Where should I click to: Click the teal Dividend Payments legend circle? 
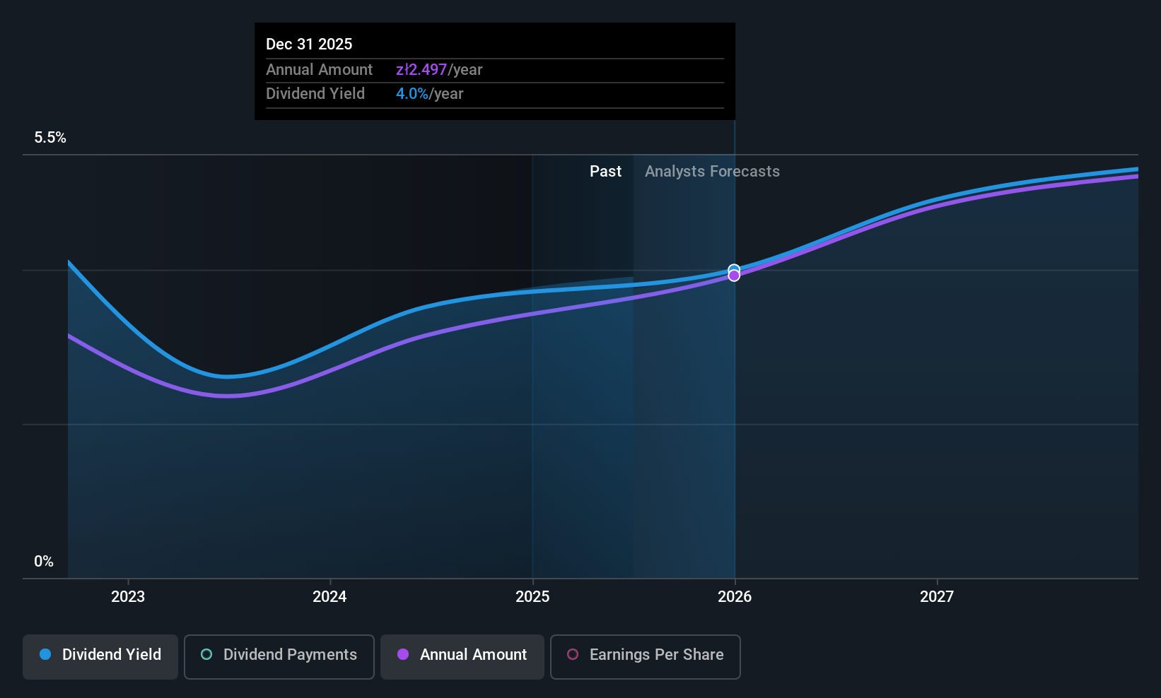(206, 654)
